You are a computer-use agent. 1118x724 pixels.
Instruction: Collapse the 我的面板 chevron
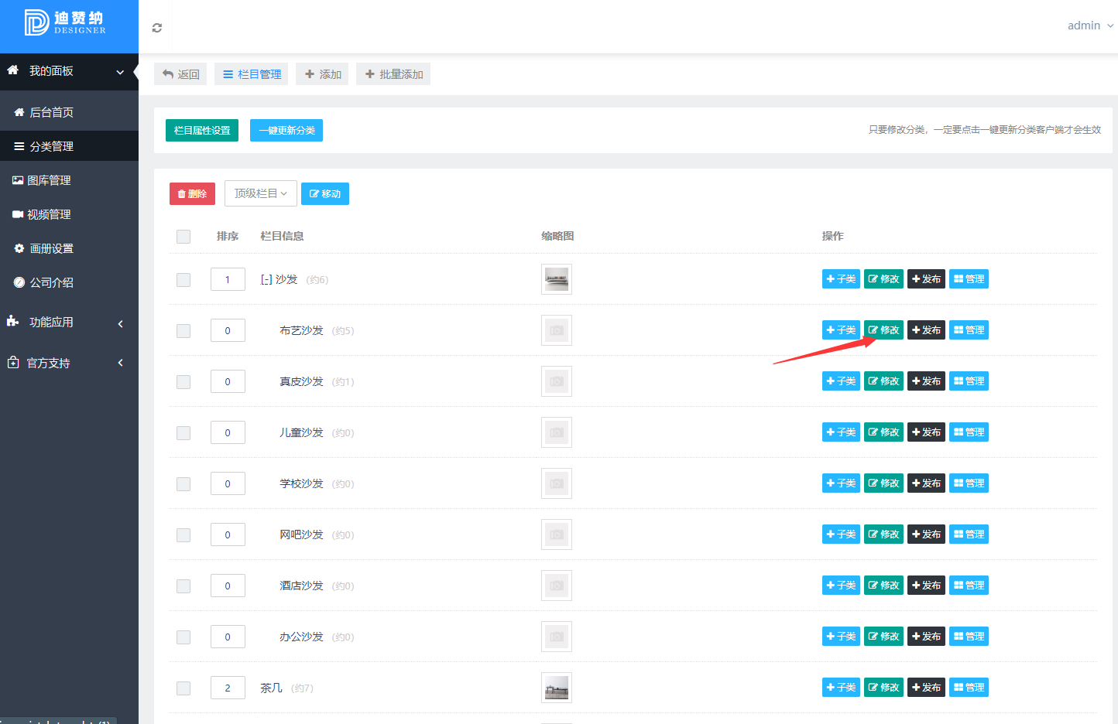click(x=120, y=72)
